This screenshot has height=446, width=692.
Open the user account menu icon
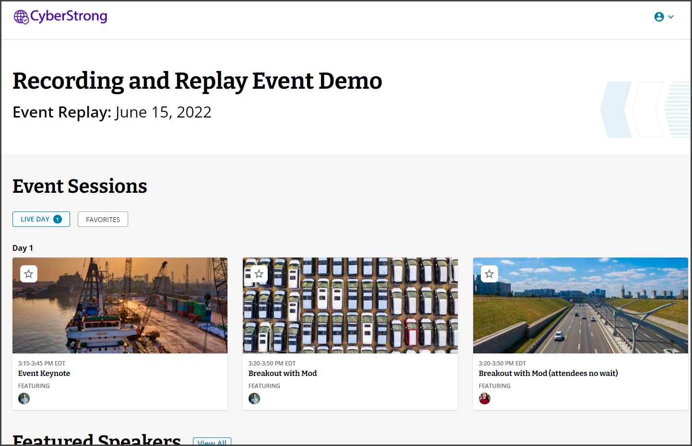(659, 17)
